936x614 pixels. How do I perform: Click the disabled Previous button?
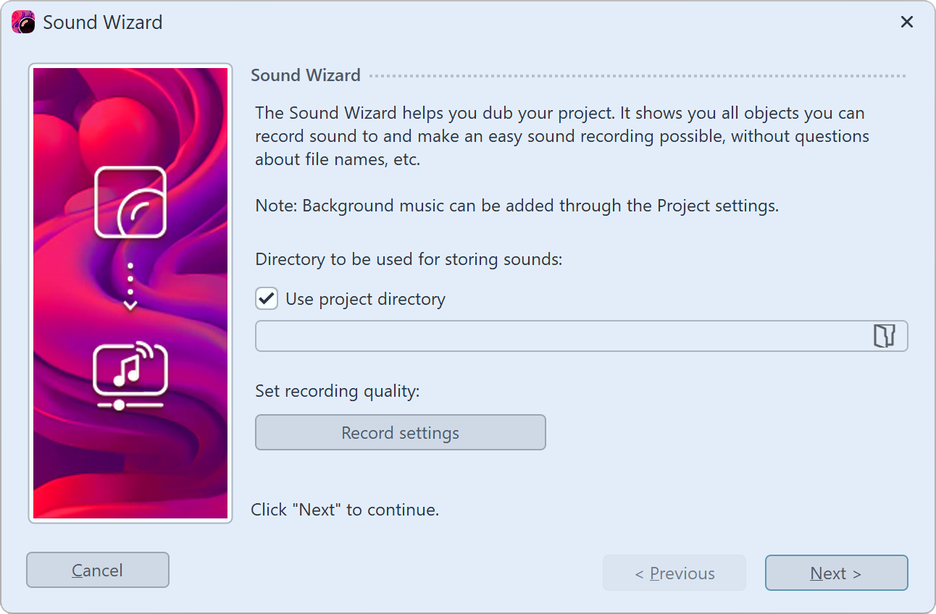(674, 573)
